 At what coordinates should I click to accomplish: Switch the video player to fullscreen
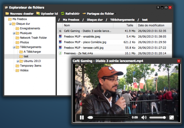coord(172,117)
